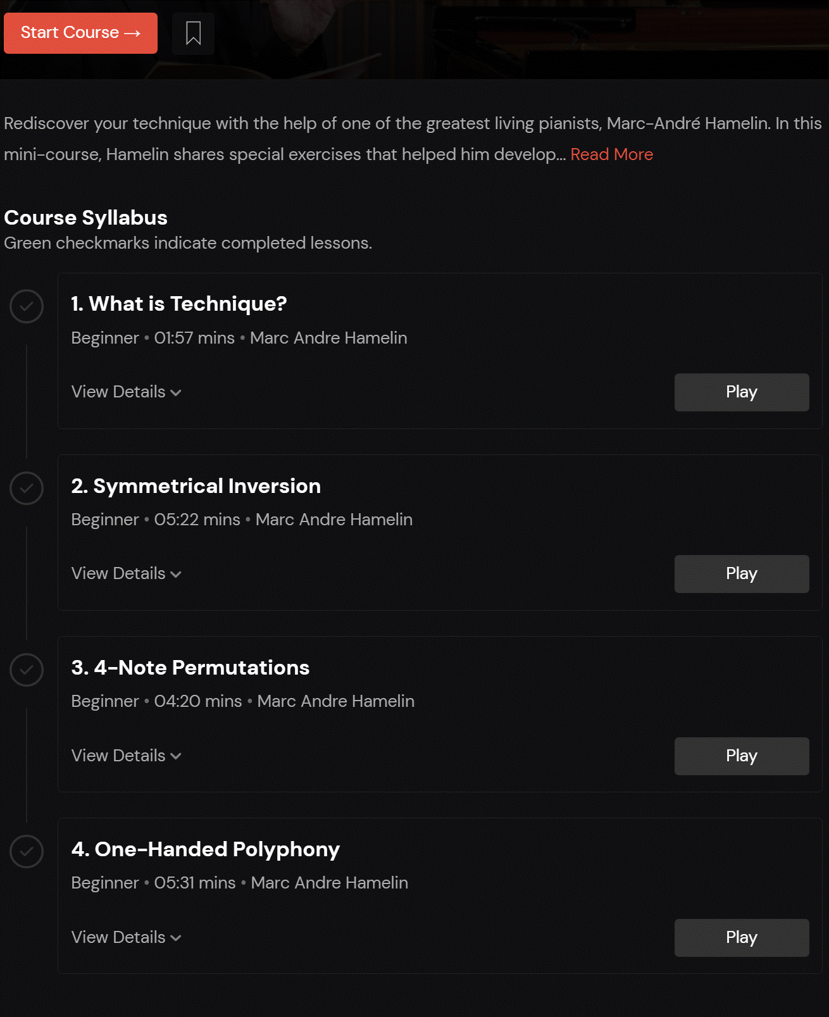
Task: Mark Symmetrical Inversion lesson complete via checkmark circle
Action: (x=27, y=488)
